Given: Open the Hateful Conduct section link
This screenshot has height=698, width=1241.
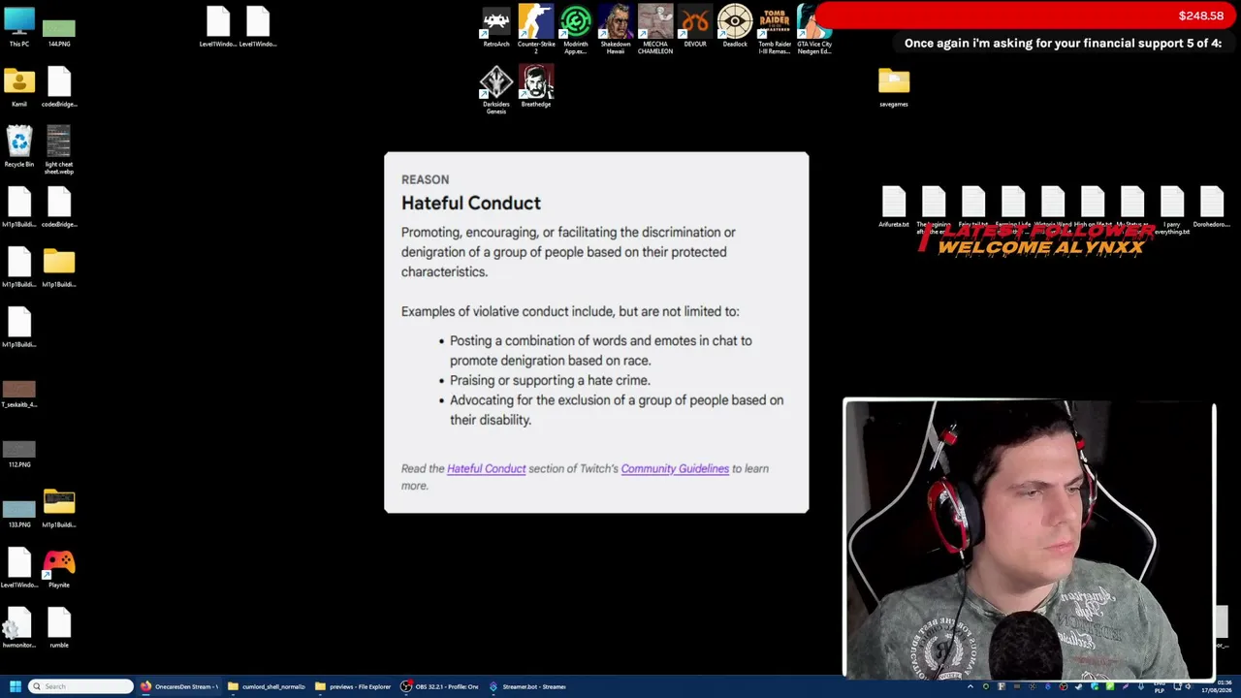Looking at the screenshot, I should pyautogui.click(x=487, y=469).
